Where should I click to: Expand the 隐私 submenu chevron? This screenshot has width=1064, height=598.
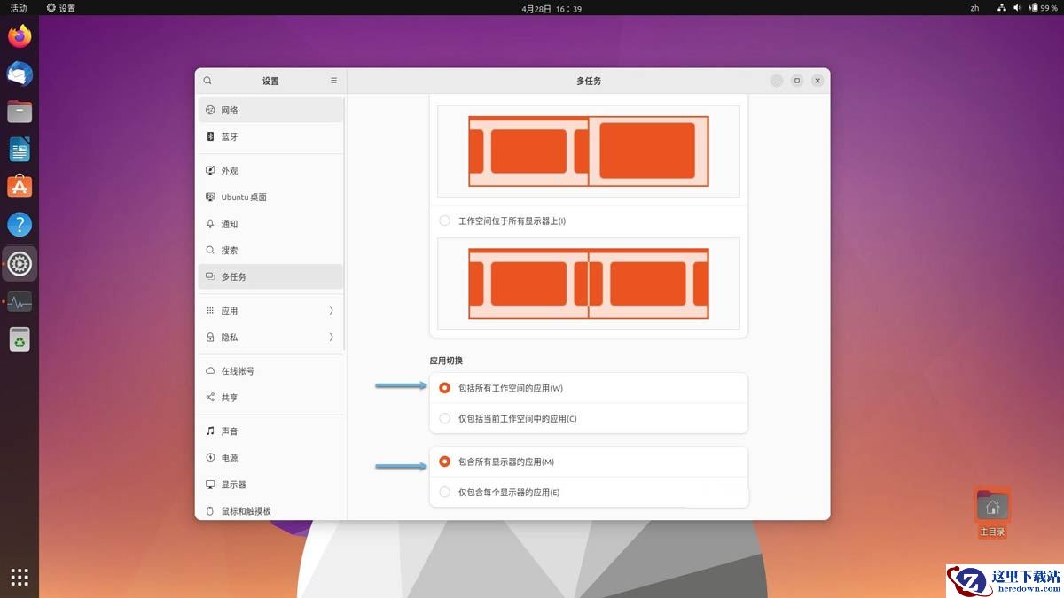click(331, 337)
